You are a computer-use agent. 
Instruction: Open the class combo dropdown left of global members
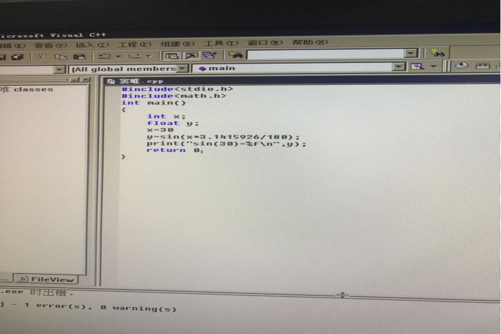59,70
